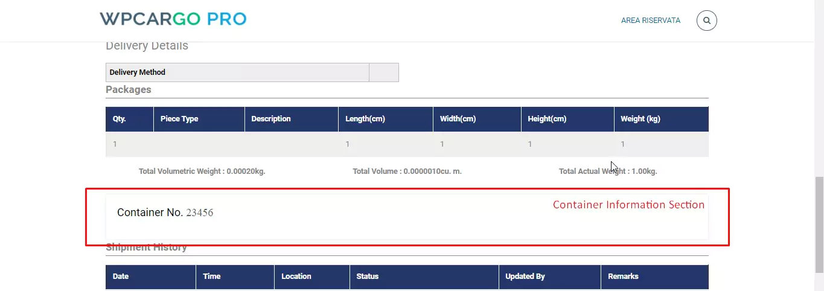
Task: Select the Width(cm) column header
Action: pos(458,119)
